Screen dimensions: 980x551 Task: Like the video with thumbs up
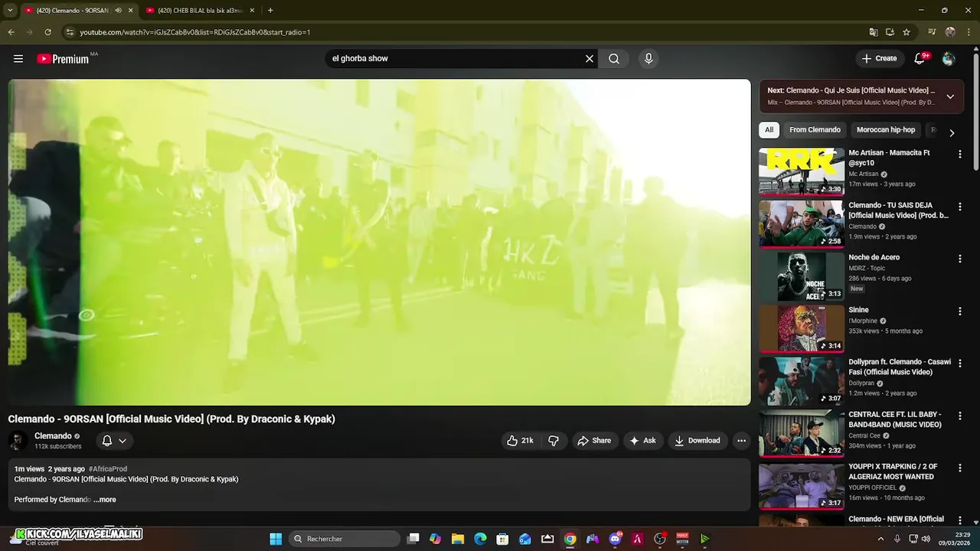(520, 441)
